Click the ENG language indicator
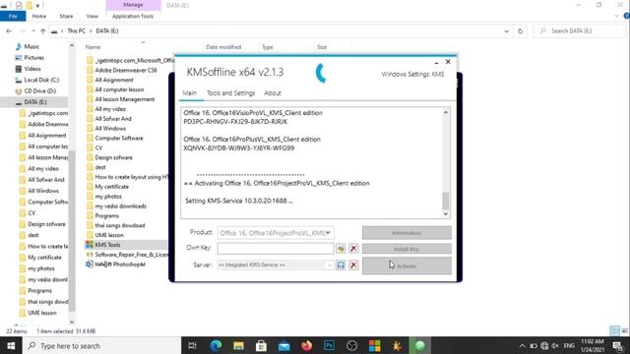 coord(569,345)
